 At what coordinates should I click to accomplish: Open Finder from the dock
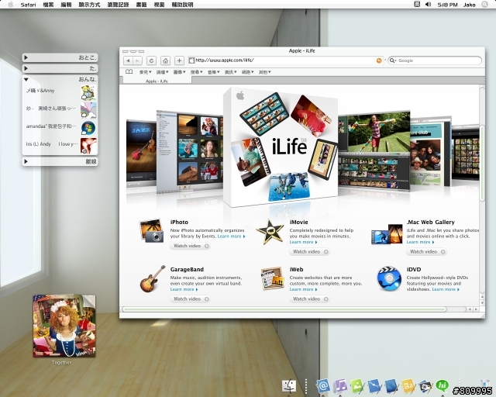(289, 386)
